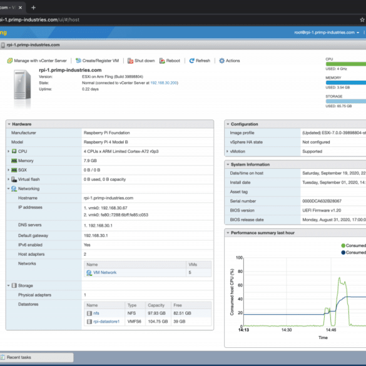
Task: Click the Storage disk icon
Action: (x=14, y=285)
